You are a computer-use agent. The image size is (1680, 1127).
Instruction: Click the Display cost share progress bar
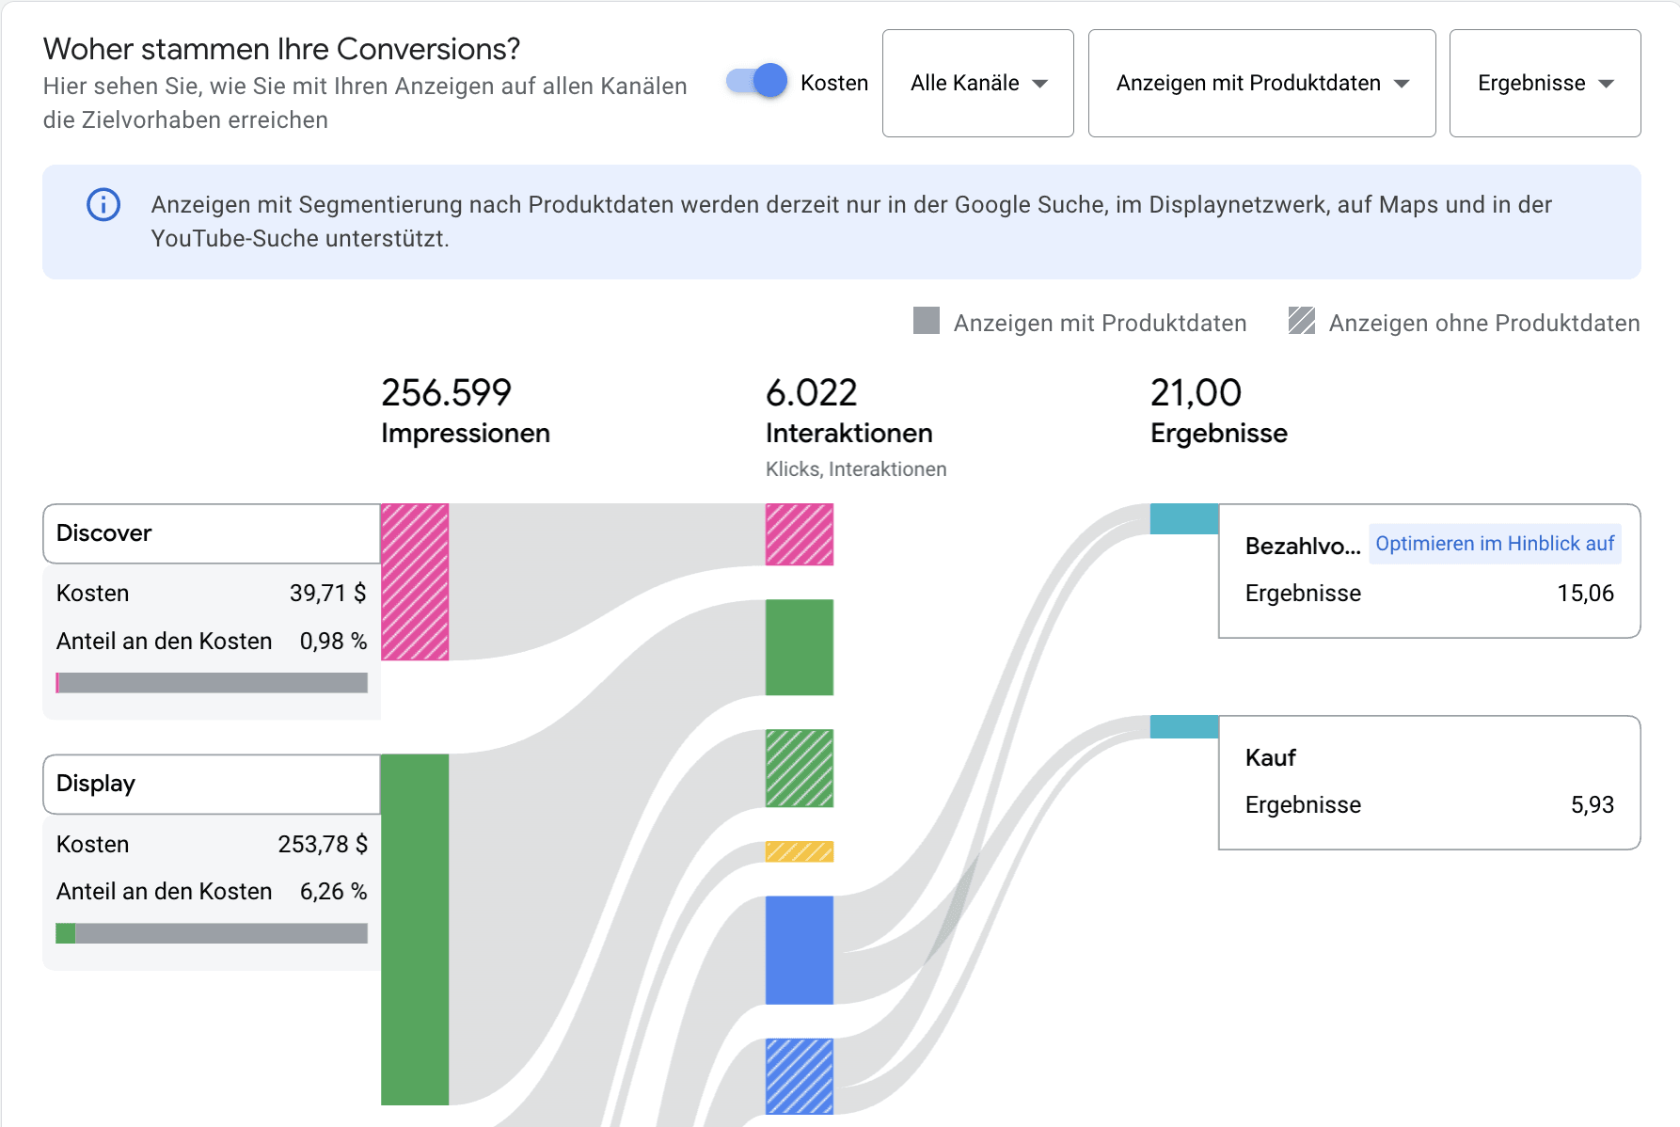[211, 933]
